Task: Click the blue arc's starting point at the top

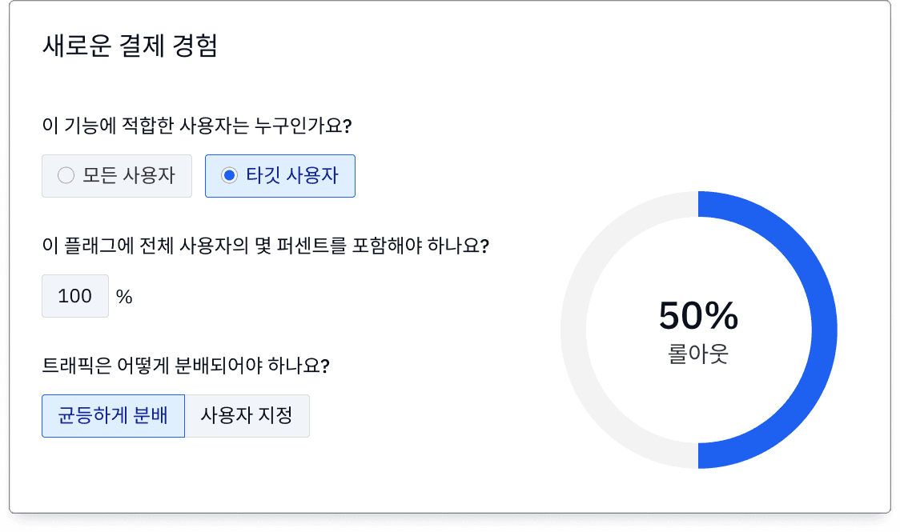Action: (x=703, y=204)
